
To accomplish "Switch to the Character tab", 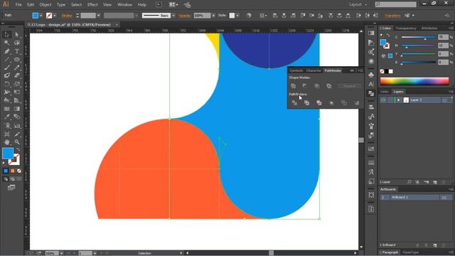I will pyautogui.click(x=314, y=70).
